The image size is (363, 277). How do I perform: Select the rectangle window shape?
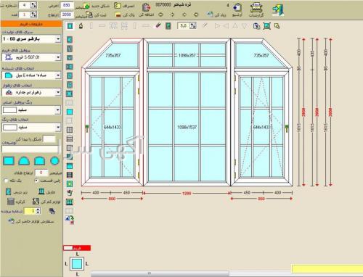(9, 161)
